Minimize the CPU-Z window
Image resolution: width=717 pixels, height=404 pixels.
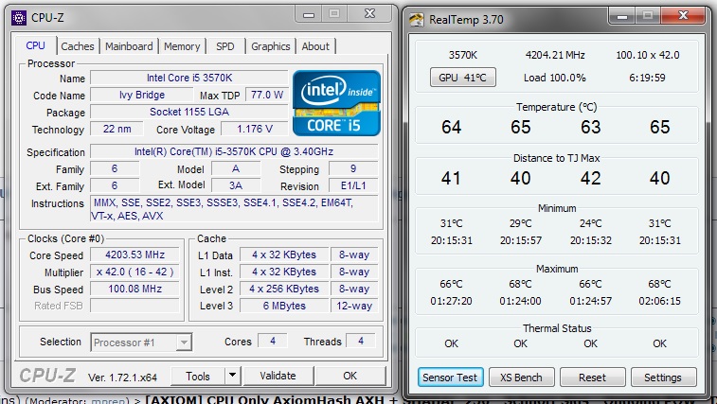click(309, 14)
